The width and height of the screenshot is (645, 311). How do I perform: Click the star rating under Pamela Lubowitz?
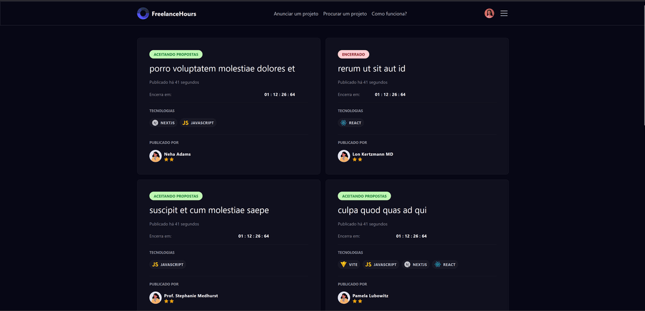pos(357,301)
